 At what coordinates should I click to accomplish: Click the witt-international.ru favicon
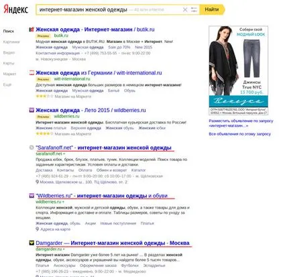coord(32,72)
